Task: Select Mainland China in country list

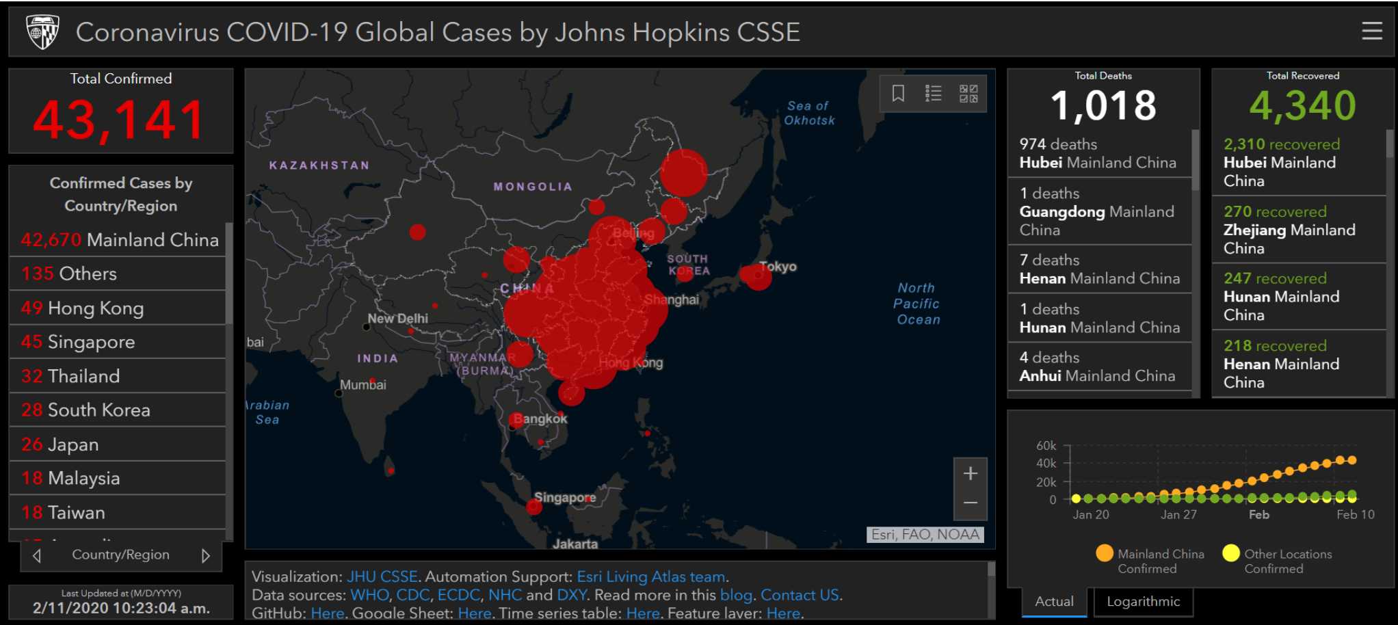Action: tap(119, 240)
